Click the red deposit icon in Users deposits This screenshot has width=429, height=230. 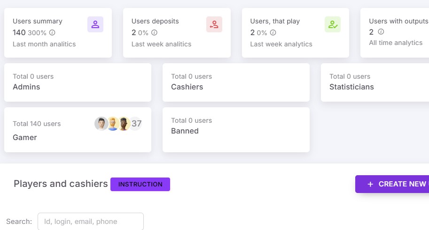(214, 24)
